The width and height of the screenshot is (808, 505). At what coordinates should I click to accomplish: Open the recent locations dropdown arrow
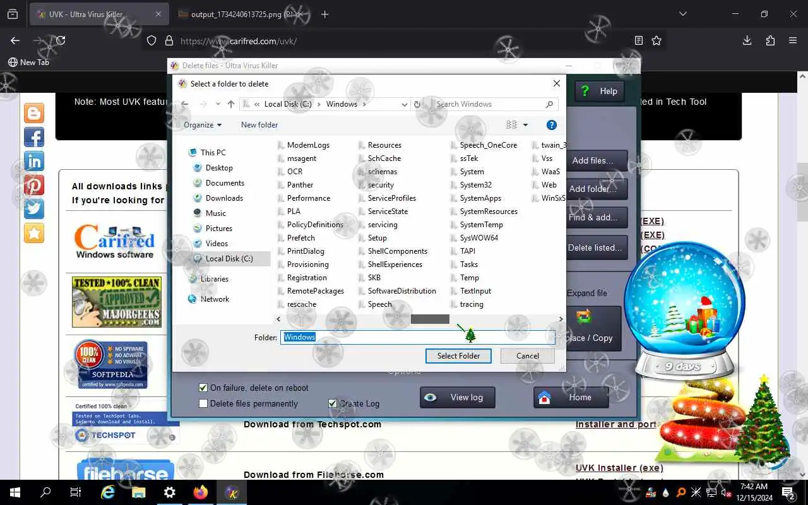point(218,104)
